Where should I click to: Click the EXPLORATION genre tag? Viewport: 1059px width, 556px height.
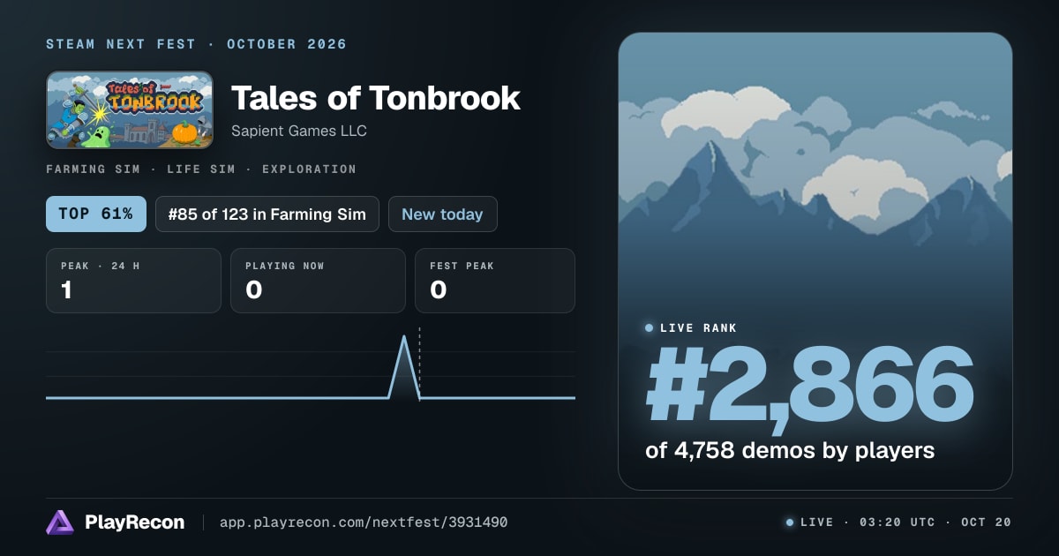309,169
